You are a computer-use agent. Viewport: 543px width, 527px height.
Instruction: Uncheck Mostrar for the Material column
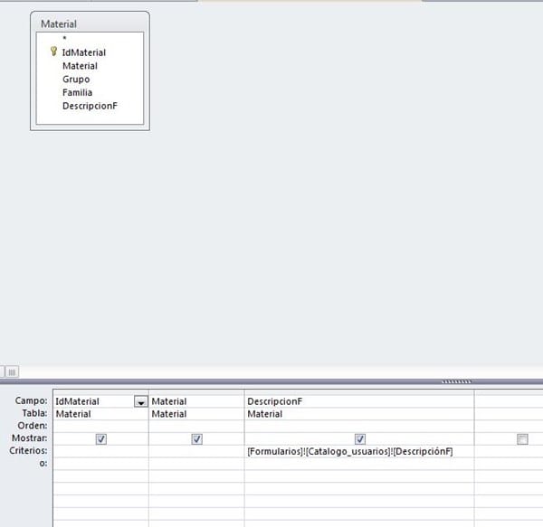[x=197, y=439]
